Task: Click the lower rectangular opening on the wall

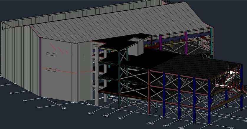Action: [x=51, y=70]
